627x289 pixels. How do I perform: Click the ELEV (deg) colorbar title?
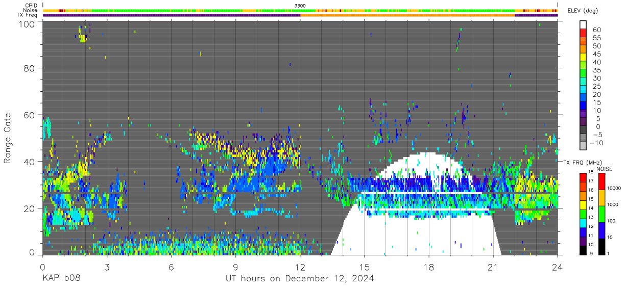583,10
